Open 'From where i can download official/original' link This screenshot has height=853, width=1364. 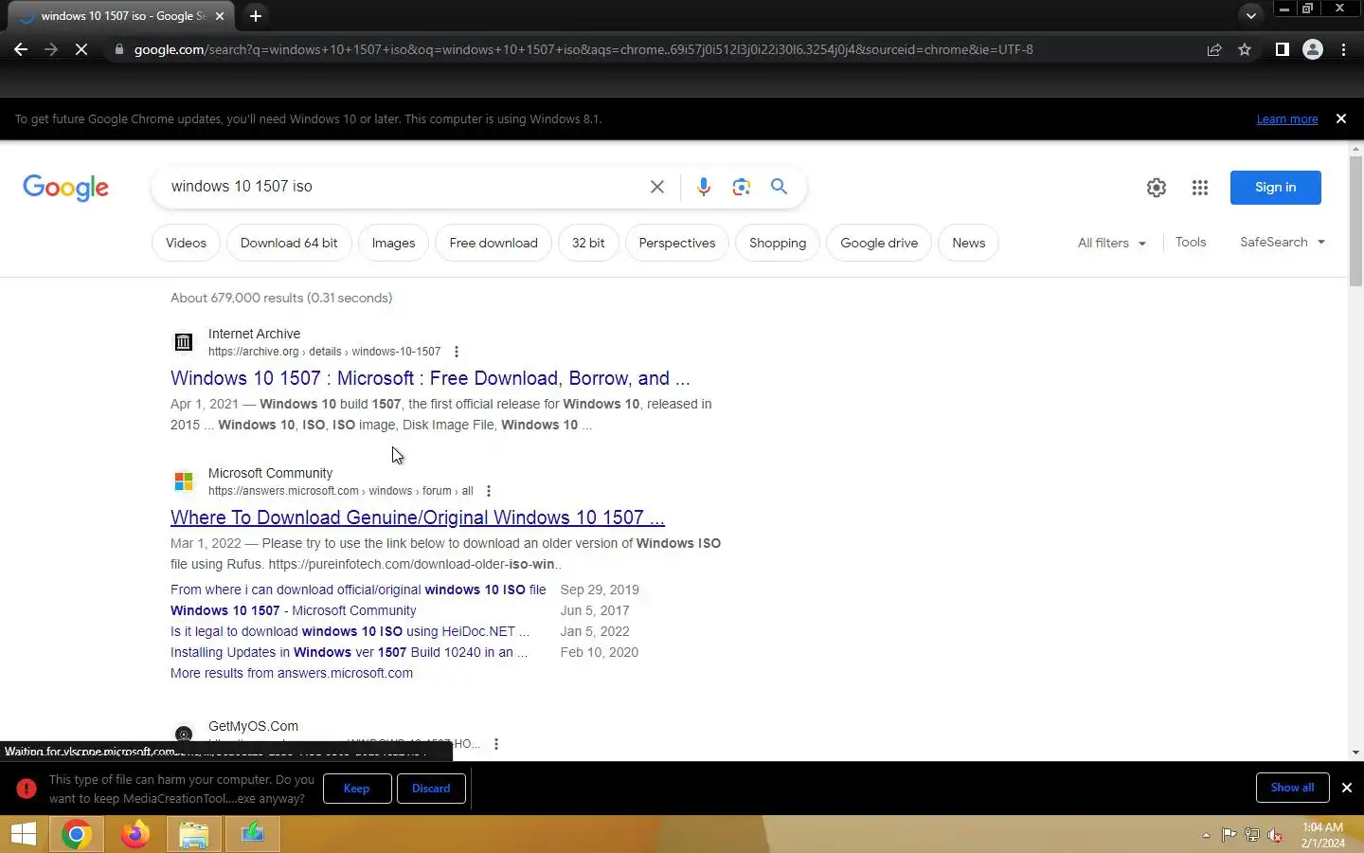click(x=358, y=590)
